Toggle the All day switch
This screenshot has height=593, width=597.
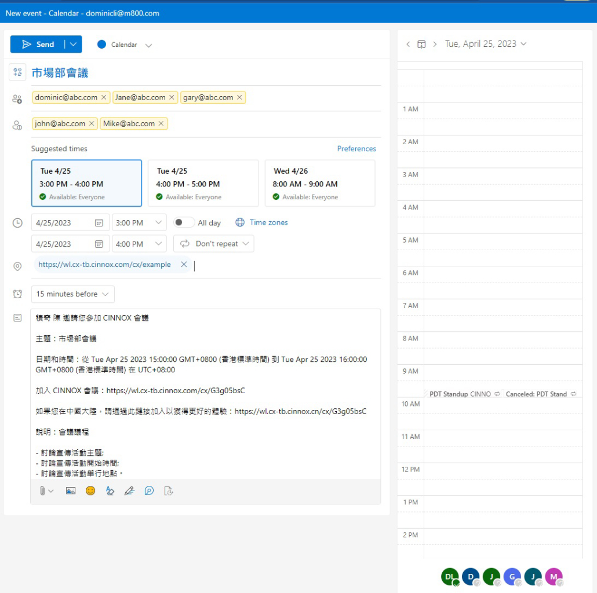click(184, 222)
